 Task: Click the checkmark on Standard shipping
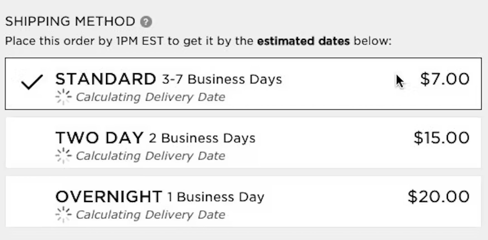(x=32, y=82)
